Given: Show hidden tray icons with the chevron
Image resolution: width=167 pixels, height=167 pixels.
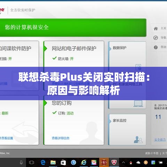Looking at the screenshot, I should click(x=124, y=162).
